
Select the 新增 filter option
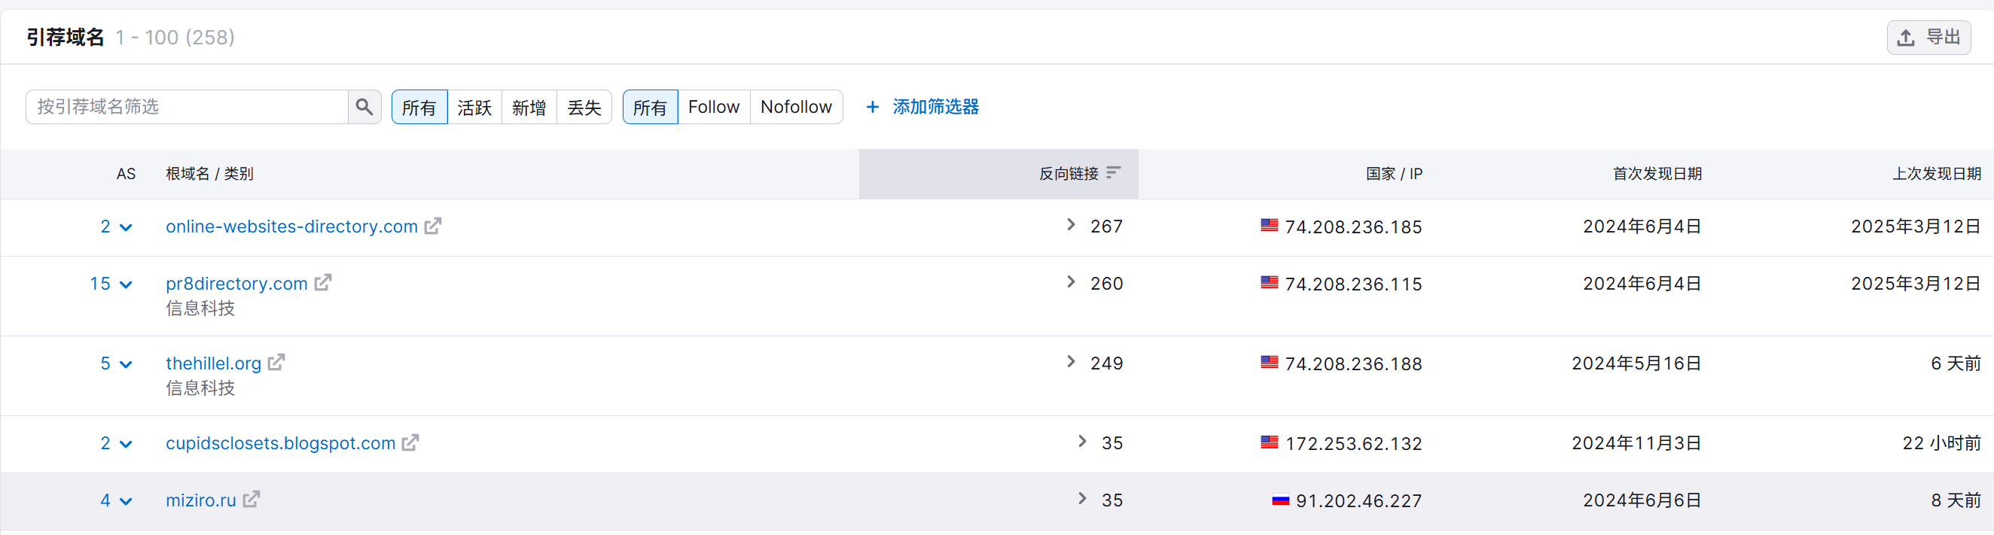click(529, 107)
